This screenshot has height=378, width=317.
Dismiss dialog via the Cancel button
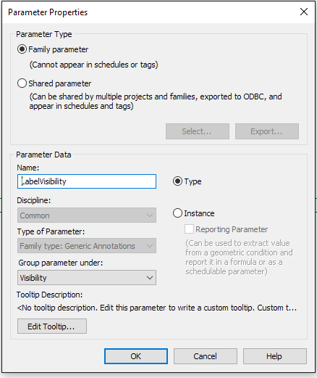click(x=206, y=356)
